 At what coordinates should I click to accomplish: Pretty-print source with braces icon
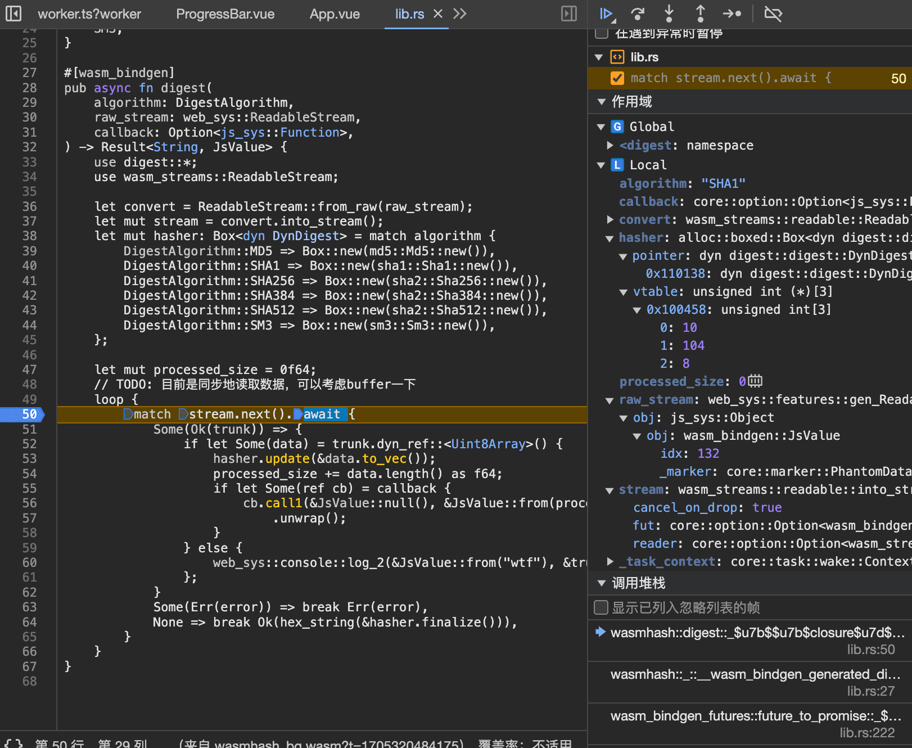(x=13, y=743)
